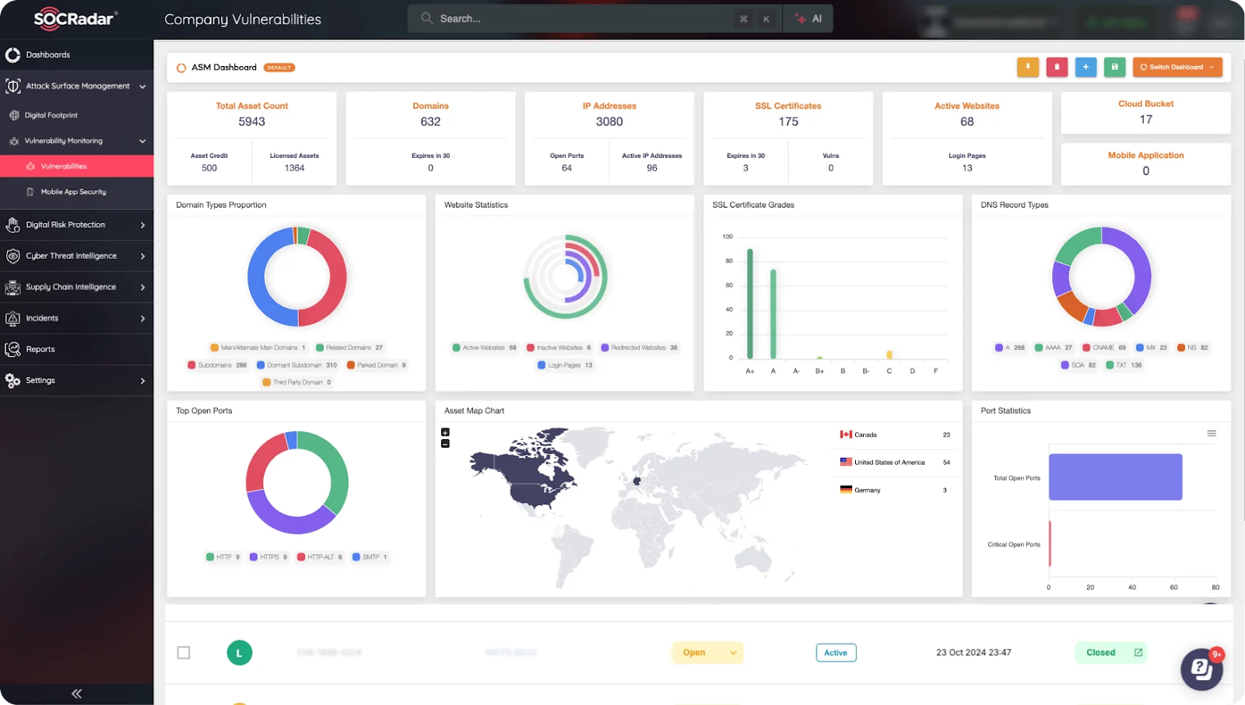Click the blue plus add widget icon

pos(1085,67)
